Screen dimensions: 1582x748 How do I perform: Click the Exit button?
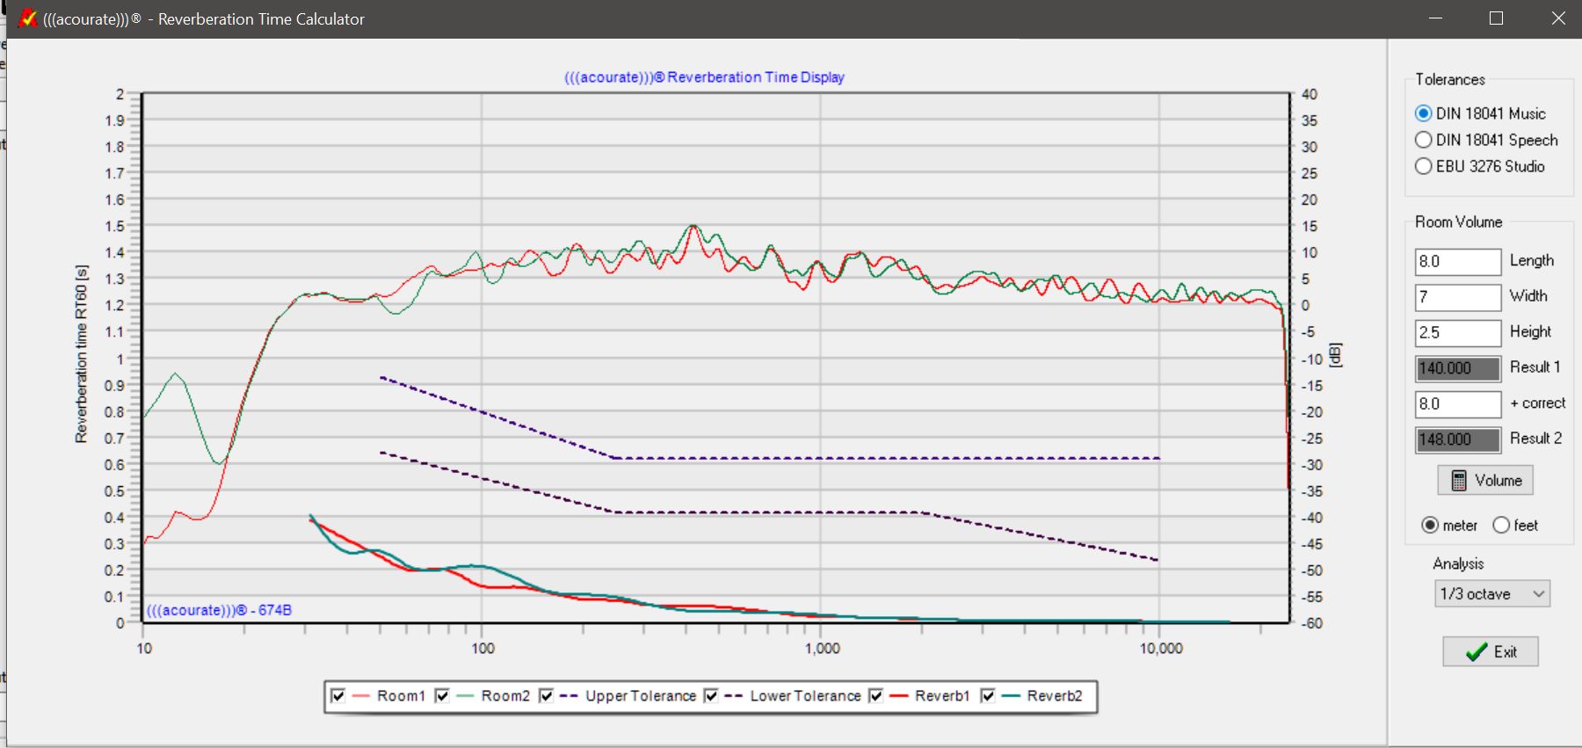click(1491, 652)
